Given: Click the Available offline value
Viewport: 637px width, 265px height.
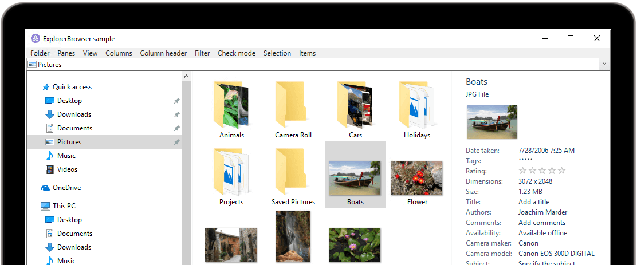Looking at the screenshot, I should point(542,233).
